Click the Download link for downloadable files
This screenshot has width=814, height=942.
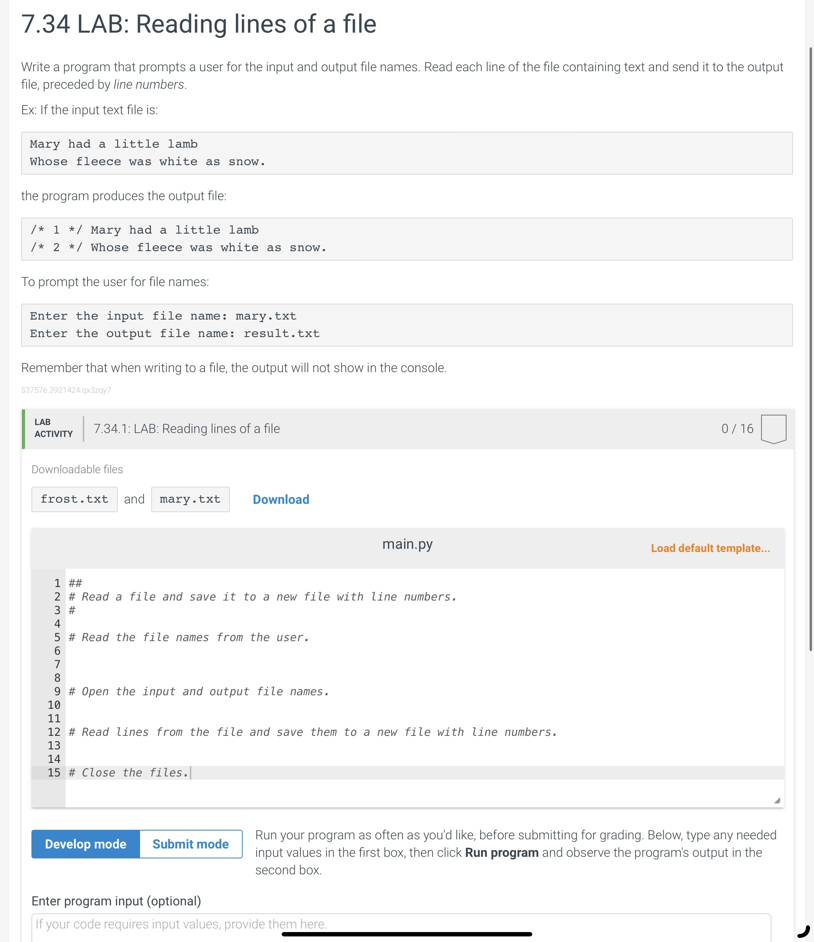click(x=280, y=499)
